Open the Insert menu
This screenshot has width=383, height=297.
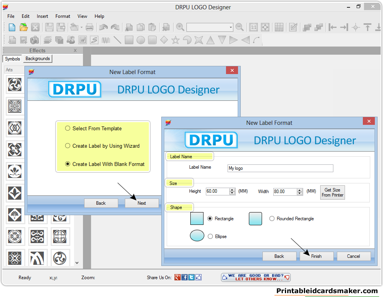pyautogui.click(x=42, y=16)
